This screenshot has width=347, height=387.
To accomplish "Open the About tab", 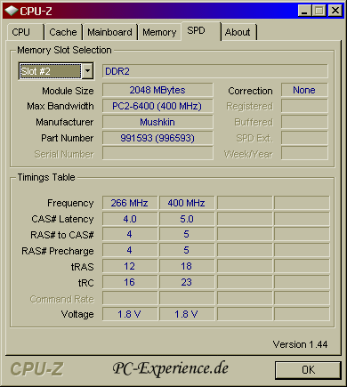I will (238, 32).
